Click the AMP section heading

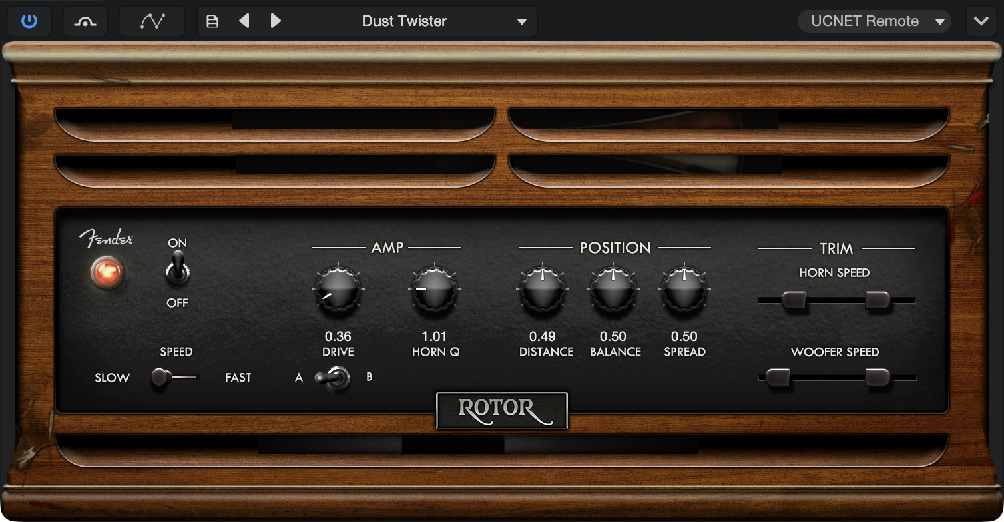pyautogui.click(x=387, y=248)
